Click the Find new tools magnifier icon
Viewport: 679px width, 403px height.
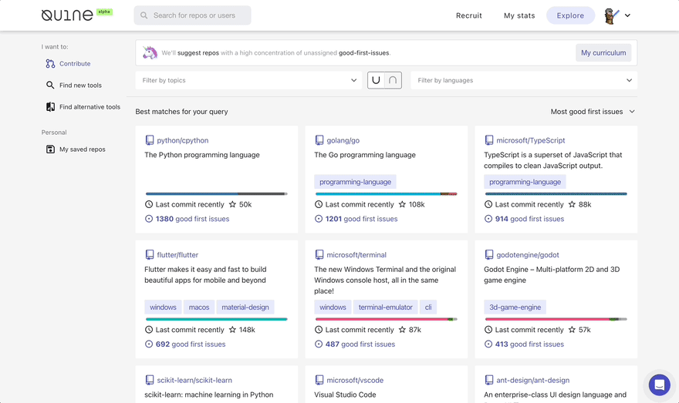pos(50,86)
